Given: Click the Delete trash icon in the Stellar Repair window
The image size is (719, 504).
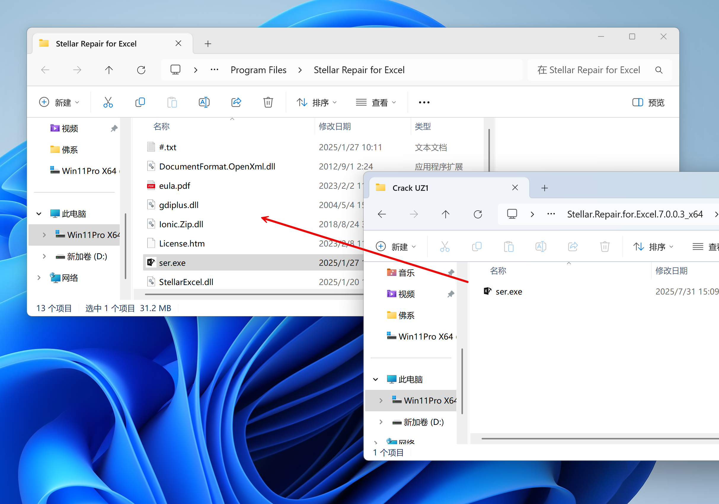Looking at the screenshot, I should (268, 102).
